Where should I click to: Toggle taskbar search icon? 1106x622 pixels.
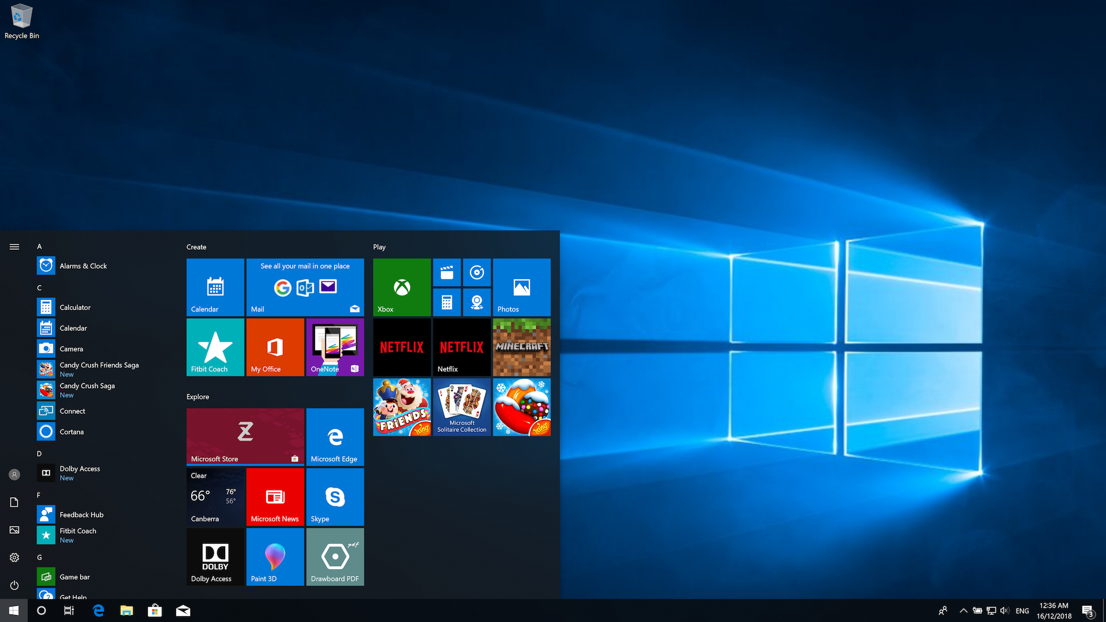tap(41, 610)
